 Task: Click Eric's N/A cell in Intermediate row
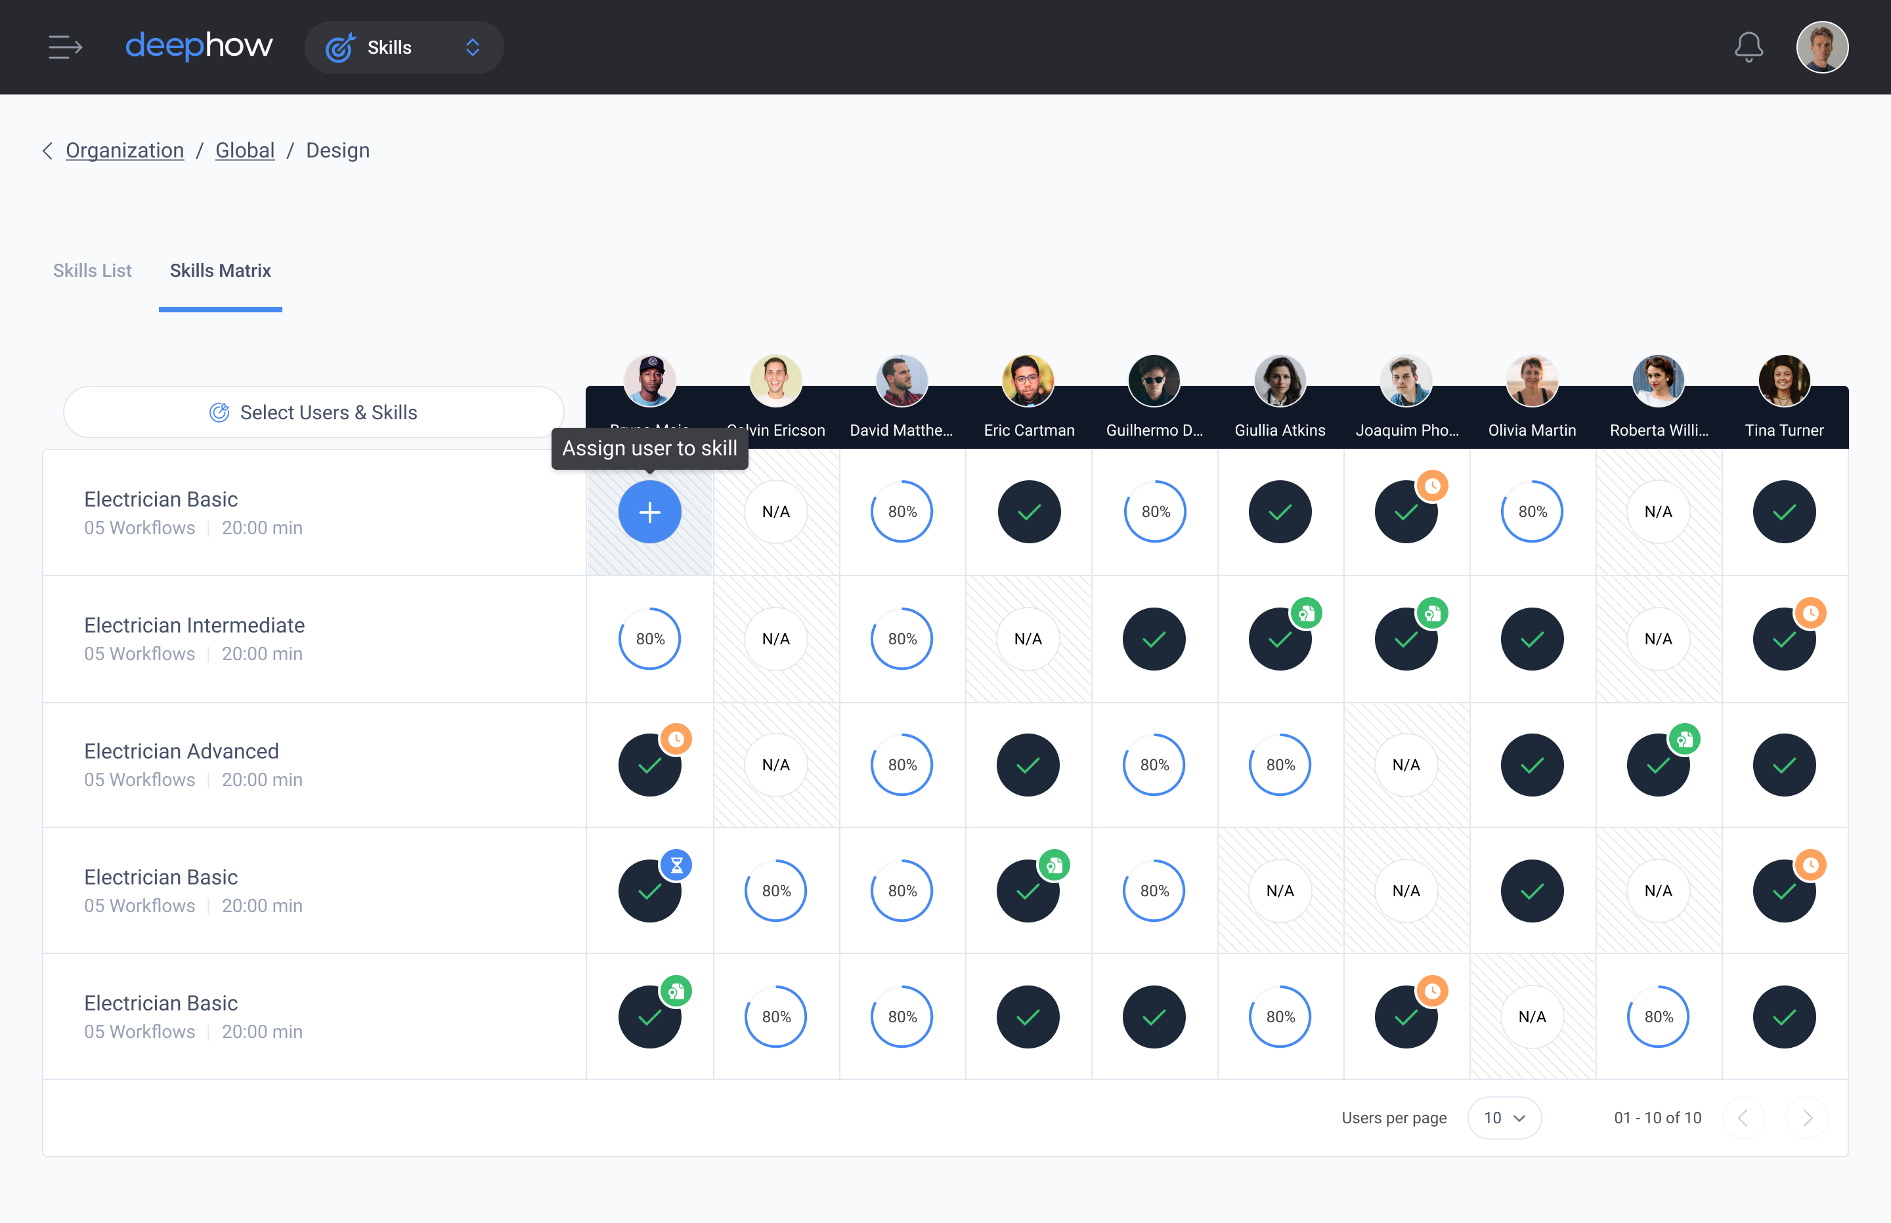(x=1028, y=639)
